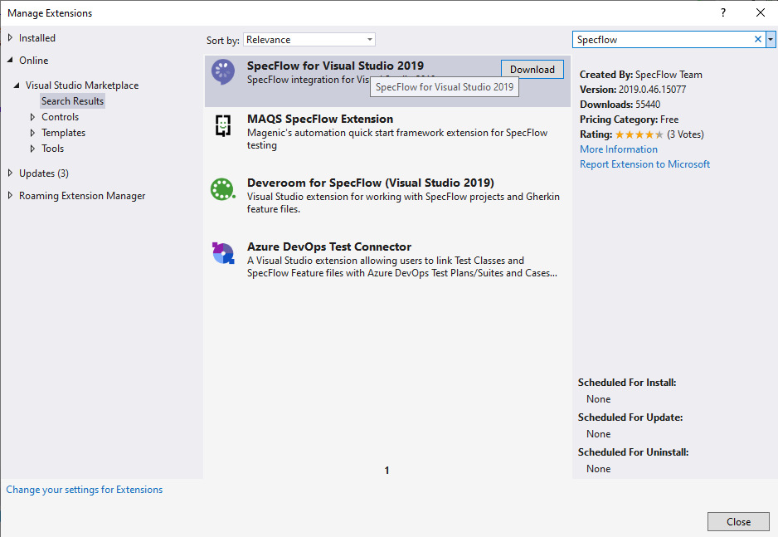Image resolution: width=778 pixels, height=537 pixels.
Task: Open the Sort by Relevance dropdown
Action: pyautogui.click(x=309, y=40)
